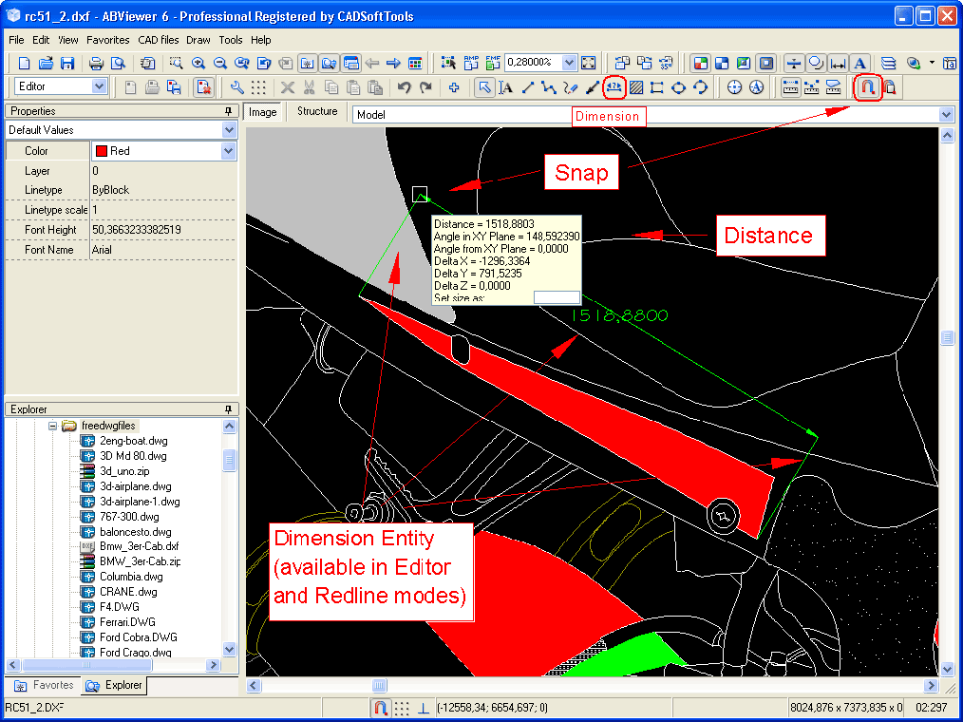Select the Text tool in the top toolbar
963x722 pixels.
tap(859, 64)
